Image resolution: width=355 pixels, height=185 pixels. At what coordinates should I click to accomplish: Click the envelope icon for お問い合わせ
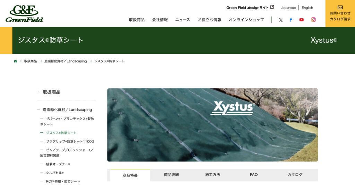click(340, 7)
